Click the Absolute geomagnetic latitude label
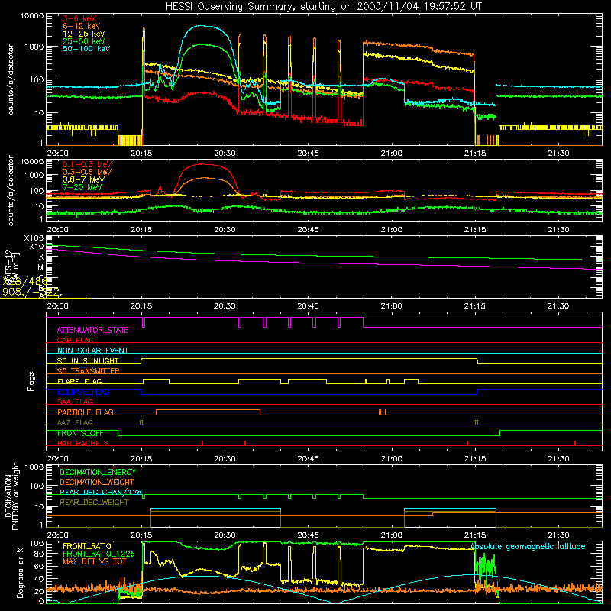 pyautogui.click(x=528, y=547)
